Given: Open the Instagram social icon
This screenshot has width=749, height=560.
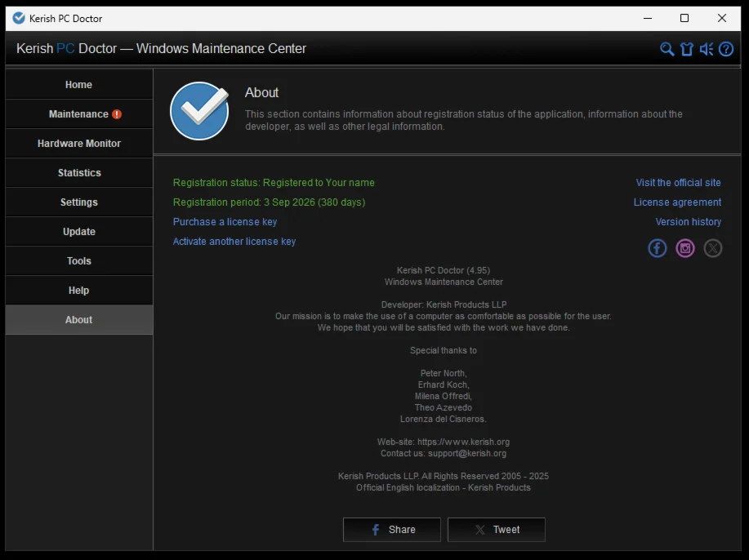Looking at the screenshot, I should pos(685,248).
